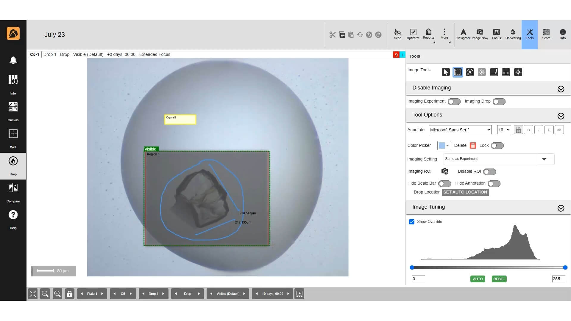Toggle the Hide Scale Bar switch
The image size is (571, 321).
click(444, 184)
